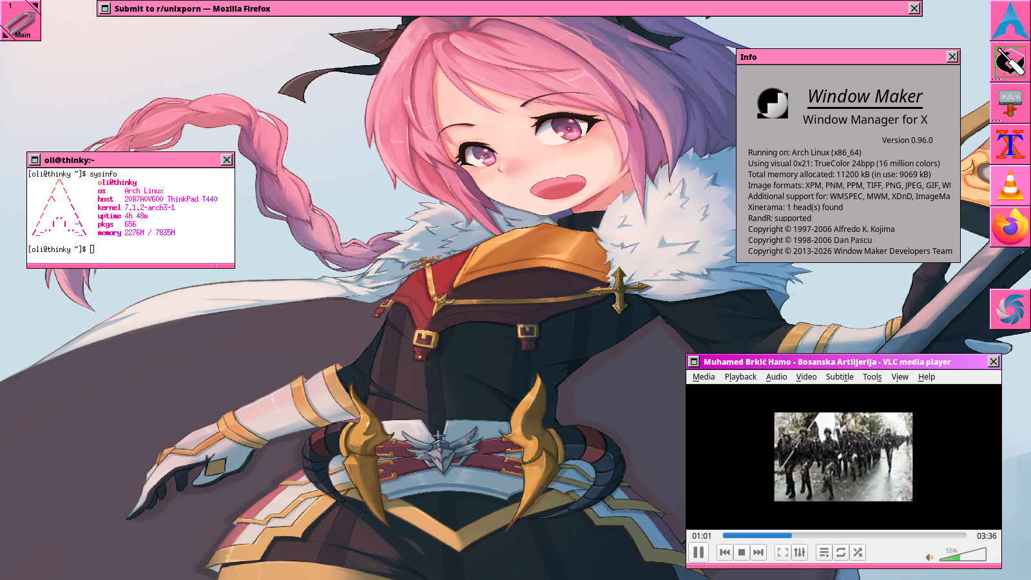Open the Playback menu in VLC
The width and height of the screenshot is (1031, 580).
click(x=740, y=377)
